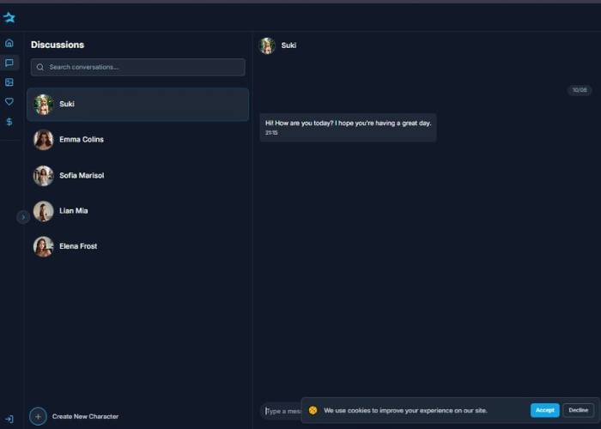Image resolution: width=601 pixels, height=429 pixels.
Task: Open pricing via the dollar sign icon
Action: coord(9,122)
